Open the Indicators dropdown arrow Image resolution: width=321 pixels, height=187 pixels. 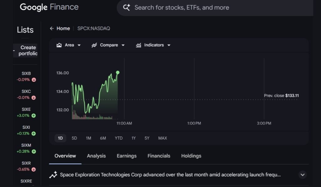[169, 45]
